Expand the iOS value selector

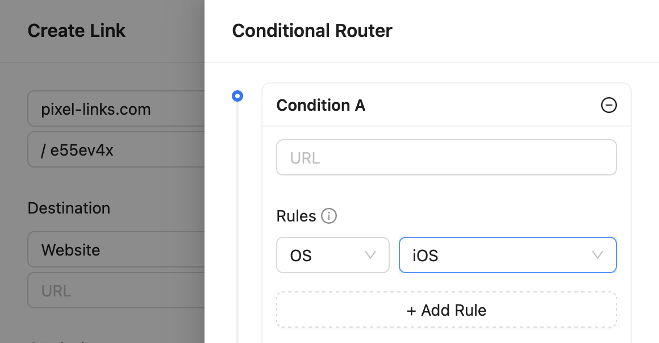pos(508,255)
